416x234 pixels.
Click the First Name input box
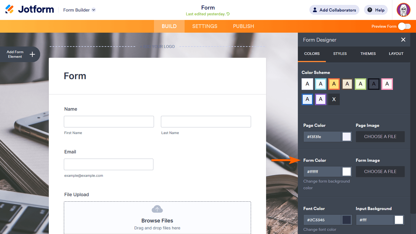click(109, 122)
